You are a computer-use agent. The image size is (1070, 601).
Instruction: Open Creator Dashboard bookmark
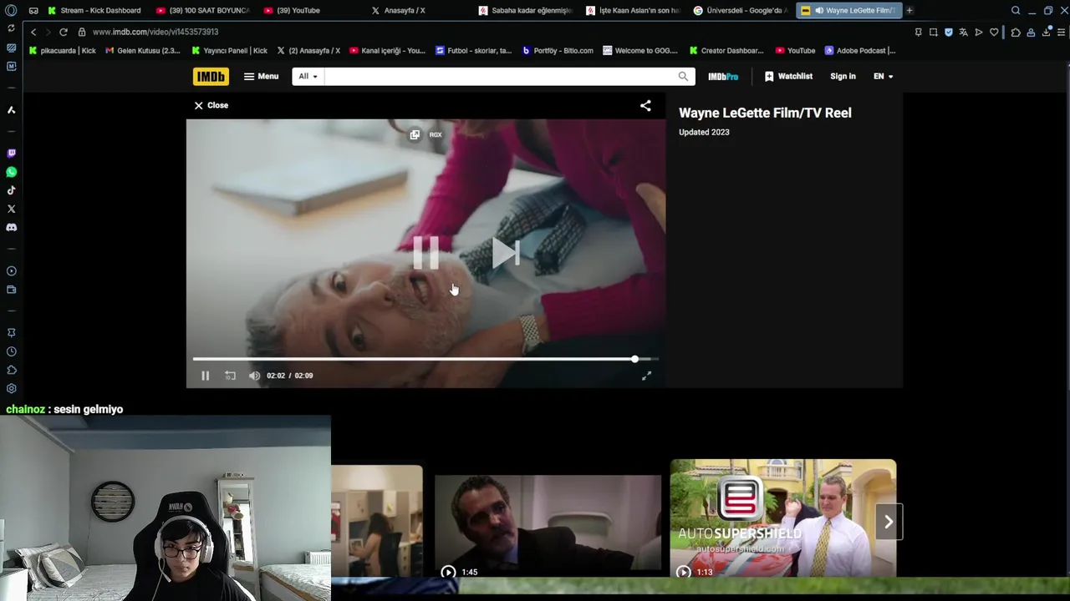coord(726,50)
